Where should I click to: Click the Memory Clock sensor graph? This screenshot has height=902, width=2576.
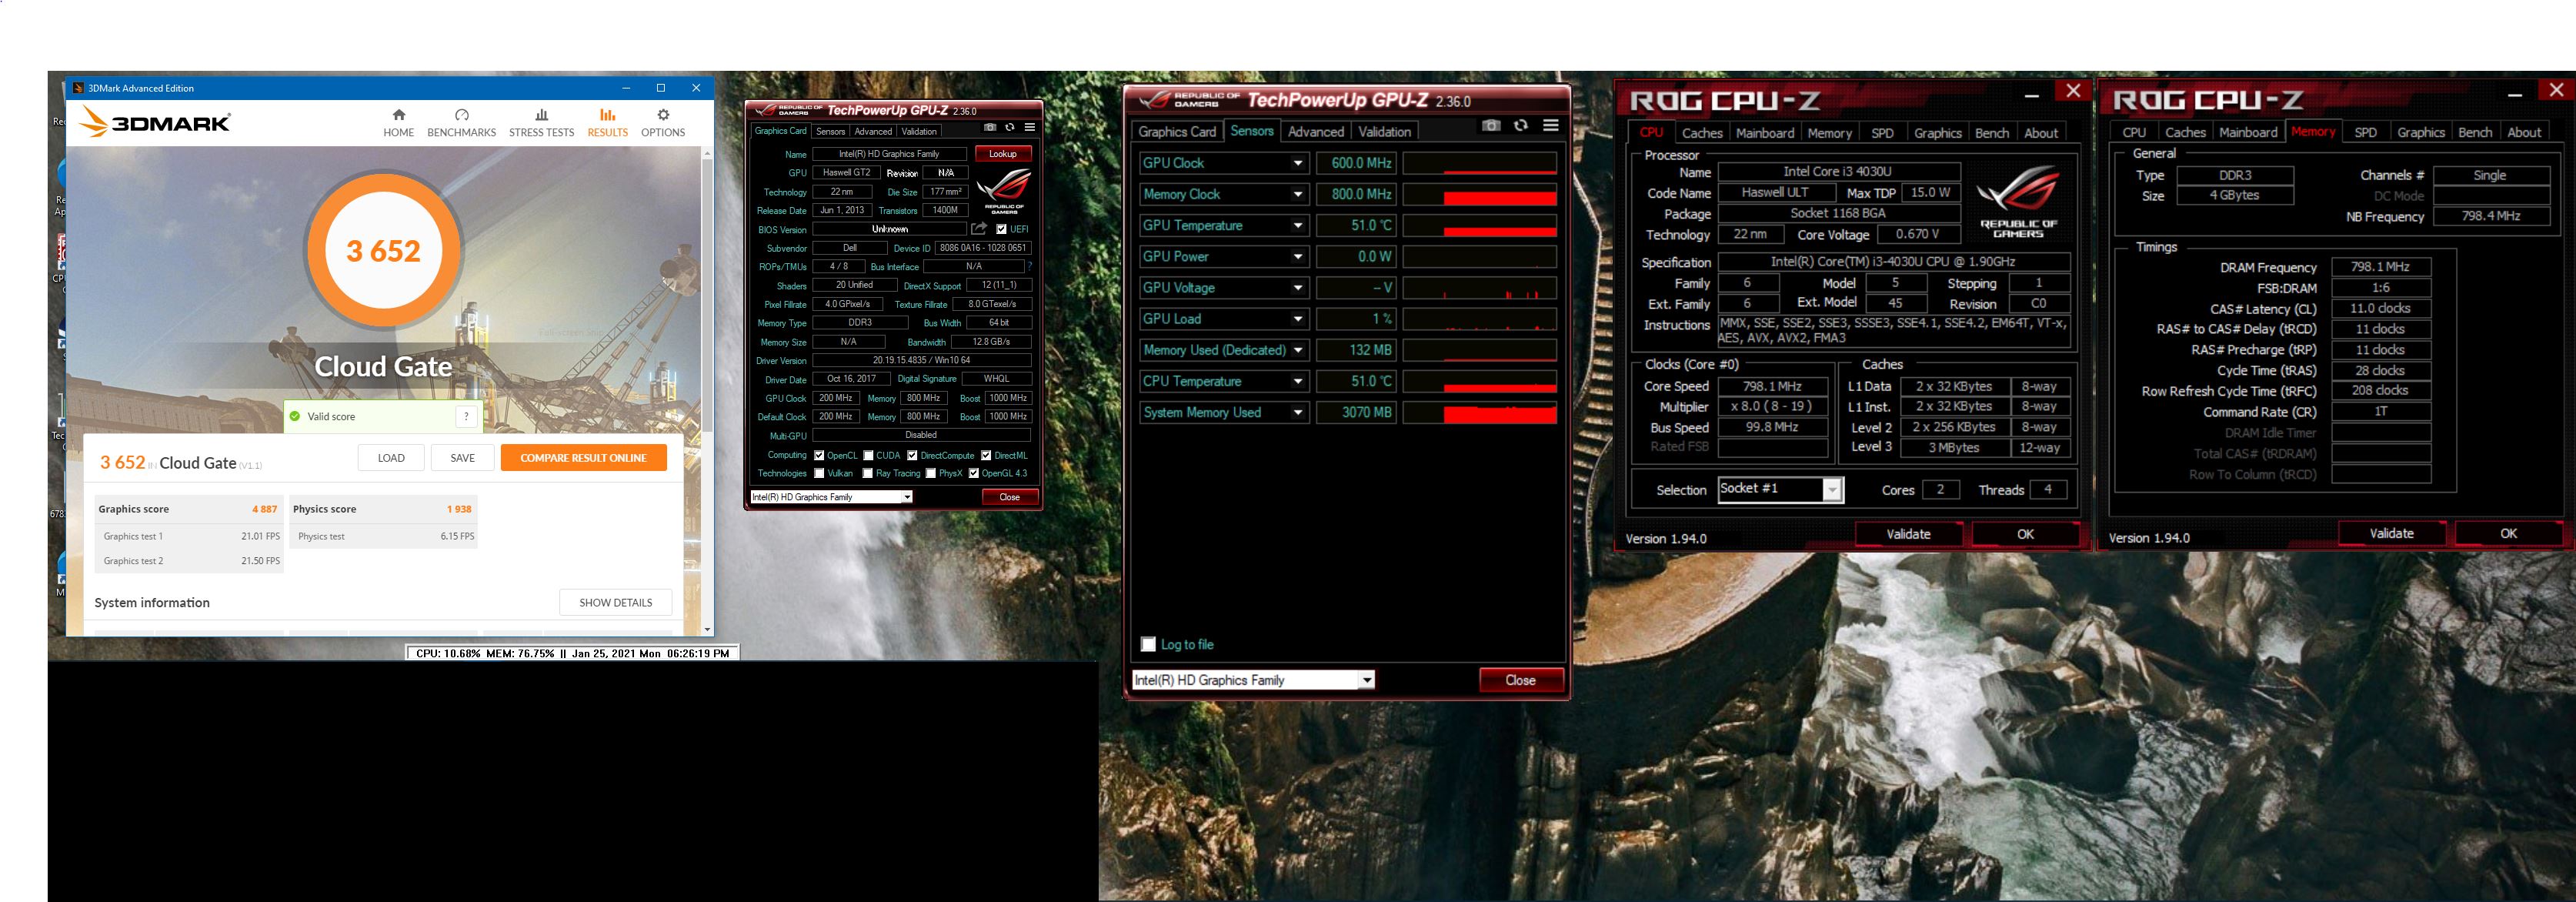pyautogui.click(x=1479, y=194)
